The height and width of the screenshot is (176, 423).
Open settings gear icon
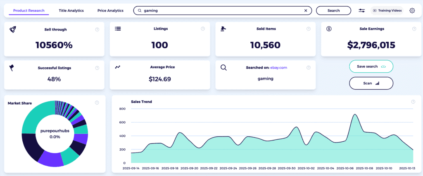[x=412, y=11]
